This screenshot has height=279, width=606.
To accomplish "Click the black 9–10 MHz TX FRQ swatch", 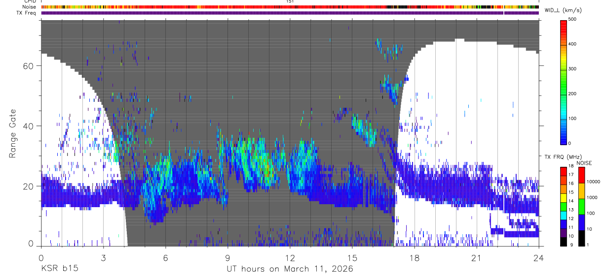I will pyautogui.click(x=564, y=242).
